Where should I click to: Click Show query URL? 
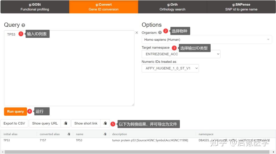click(x=45, y=123)
